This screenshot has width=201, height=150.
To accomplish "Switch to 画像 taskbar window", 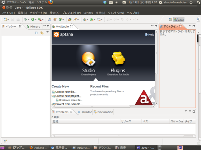I will 121,148.
